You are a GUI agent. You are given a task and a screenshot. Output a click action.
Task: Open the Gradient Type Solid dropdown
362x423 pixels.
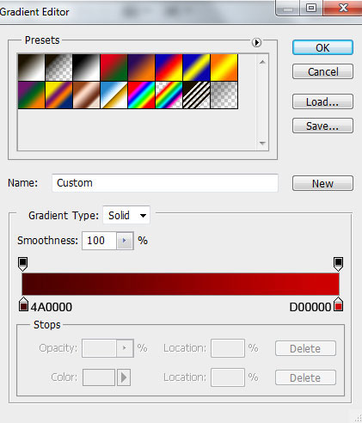(x=126, y=215)
